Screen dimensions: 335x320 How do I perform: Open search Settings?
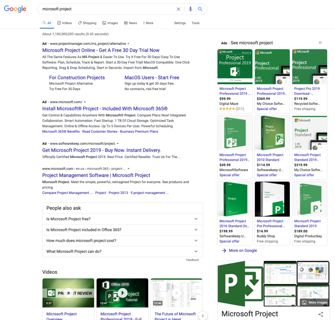(x=180, y=23)
